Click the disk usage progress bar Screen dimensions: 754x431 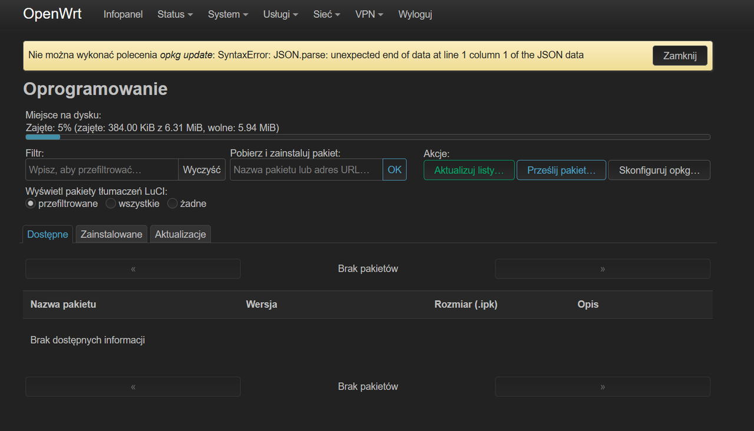click(x=368, y=137)
